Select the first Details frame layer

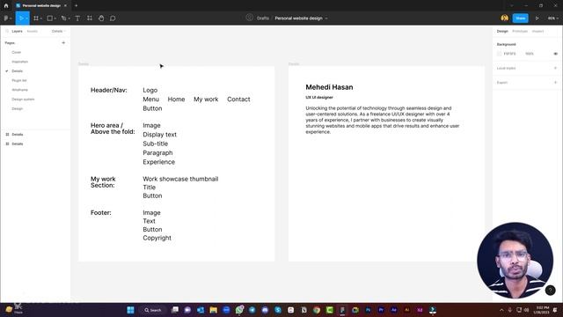(x=18, y=135)
